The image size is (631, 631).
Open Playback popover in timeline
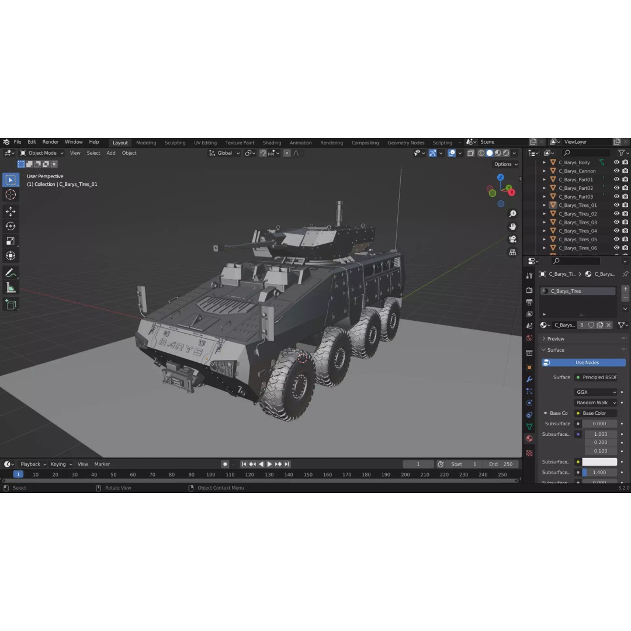point(33,464)
